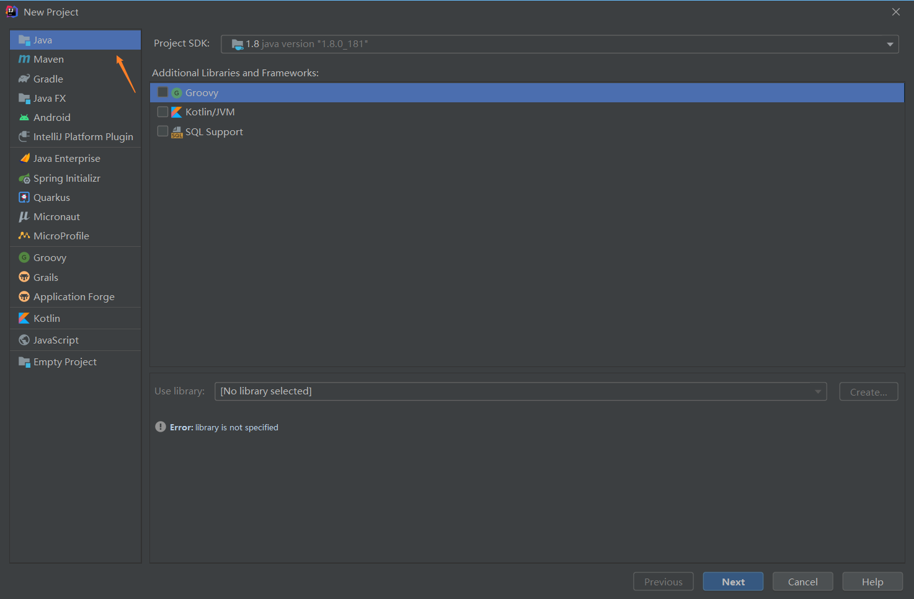Image resolution: width=914 pixels, height=599 pixels.
Task: Select Gradle project type
Action: pyautogui.click(x=76, y=79)
